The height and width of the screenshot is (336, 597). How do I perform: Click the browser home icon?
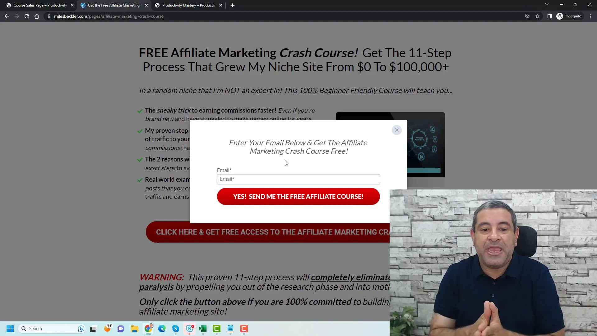36,16
